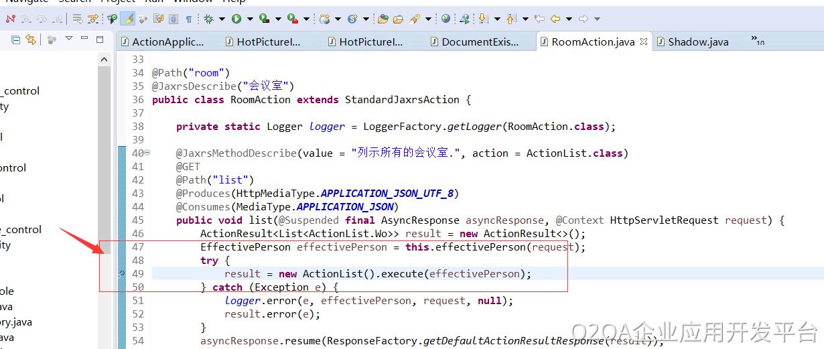Click the globe web browser icon
Viewport: 824px width, 349px height.
coord(445,19)
